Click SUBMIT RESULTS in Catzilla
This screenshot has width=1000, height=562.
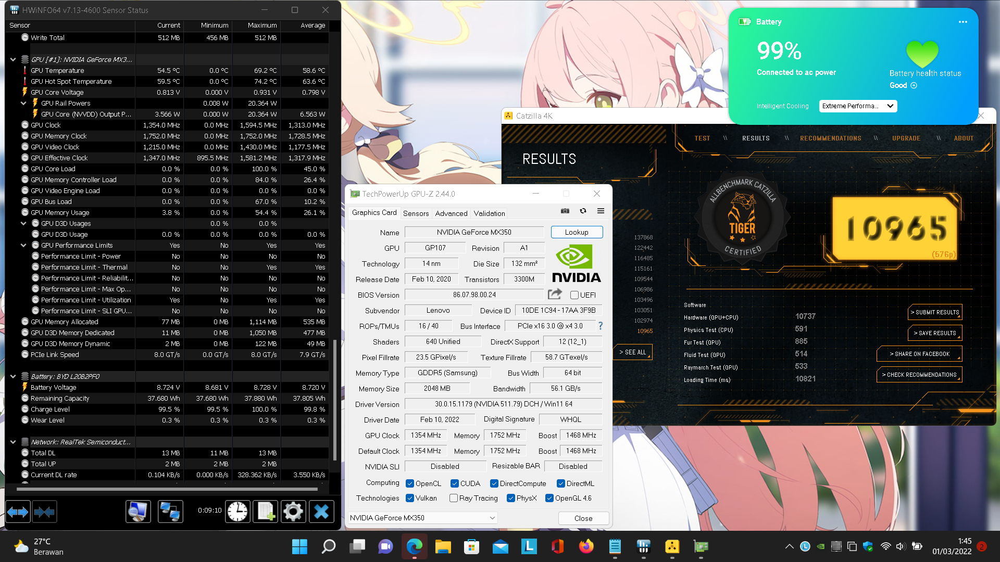[x=935, y=312]
